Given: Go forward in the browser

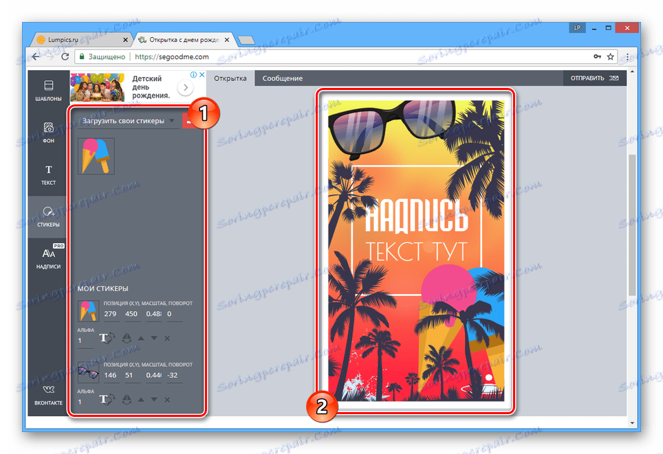Looking at the screenshot, I should click(50, 56).
